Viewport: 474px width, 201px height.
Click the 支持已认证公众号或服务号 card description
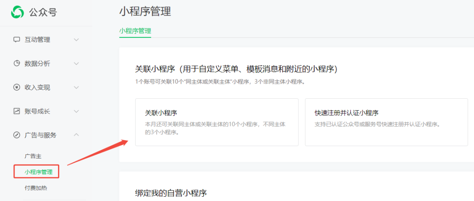pos(378,124)
